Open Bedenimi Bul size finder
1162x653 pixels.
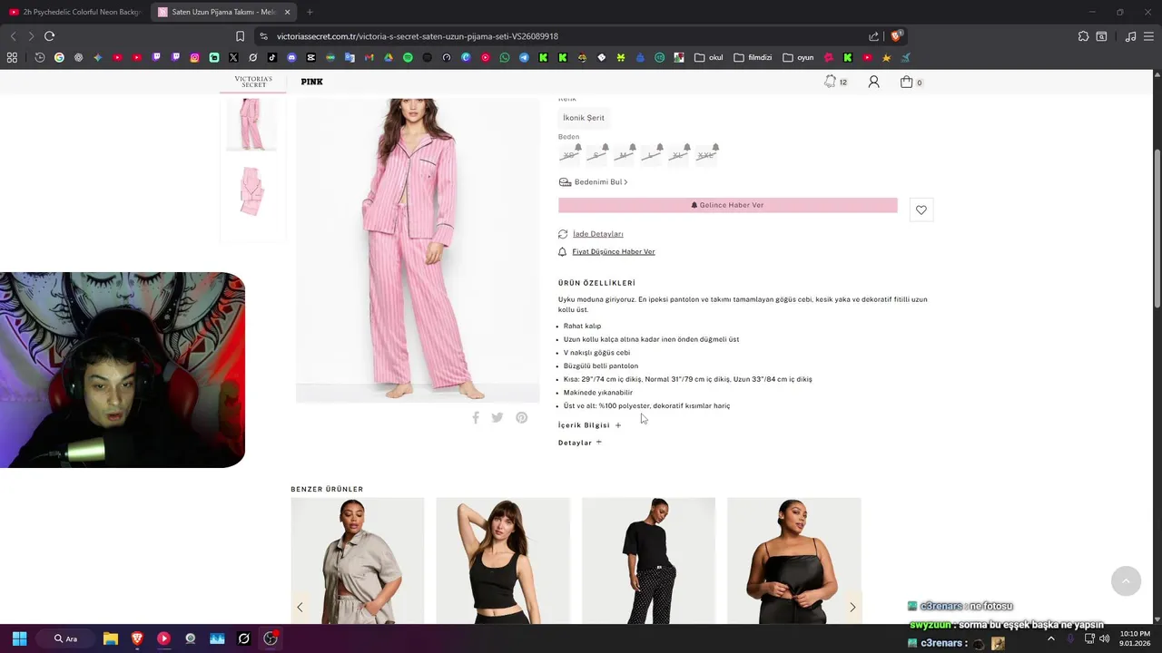pos(593,182)
